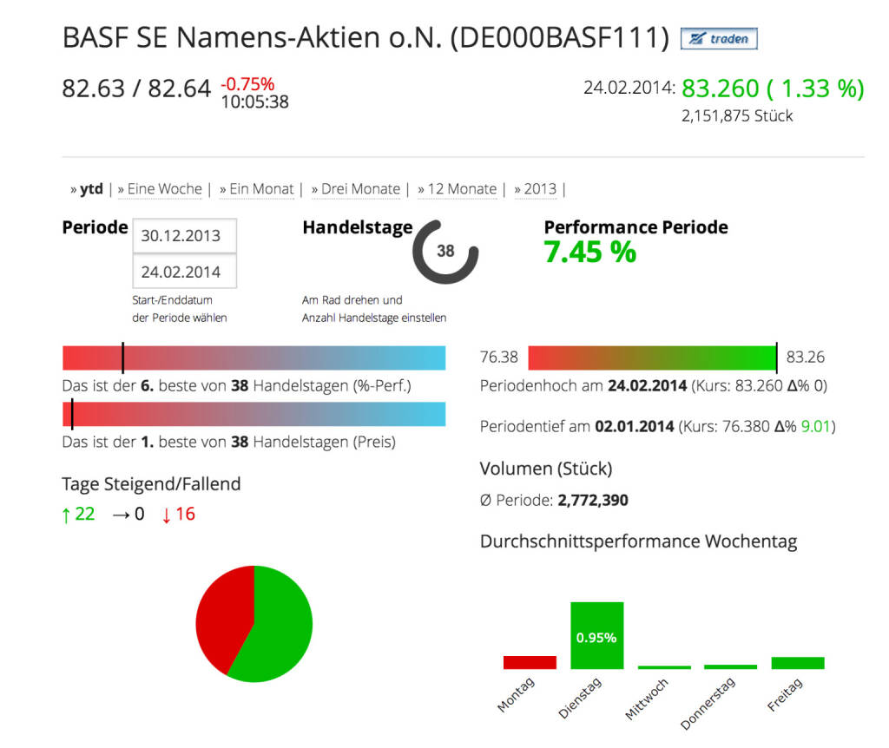Click the Dienstag bar showing 0.95%
889x748 pixels.
coord(596,636)
